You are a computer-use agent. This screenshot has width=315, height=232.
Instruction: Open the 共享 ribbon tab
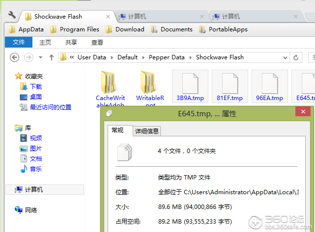[x=71, y=42]
